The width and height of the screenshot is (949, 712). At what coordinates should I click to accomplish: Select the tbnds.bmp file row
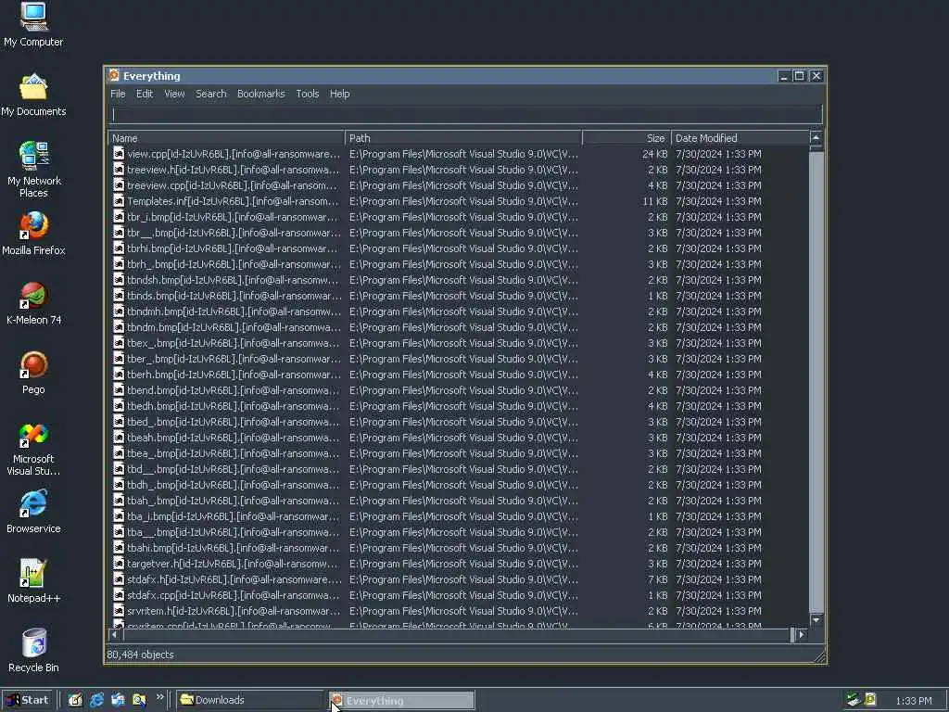pos(459,296)
